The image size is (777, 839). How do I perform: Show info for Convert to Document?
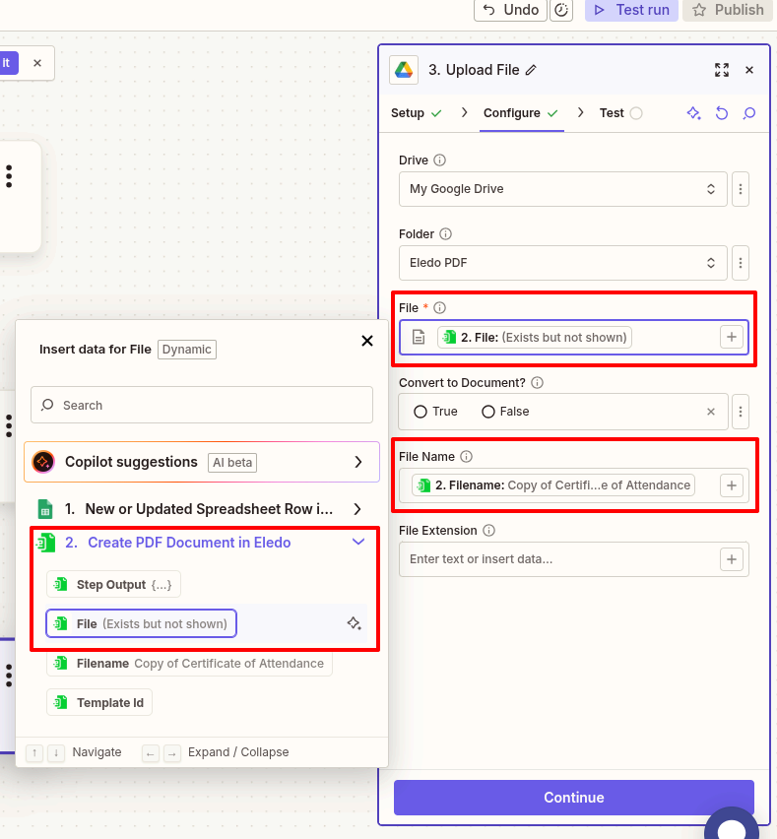click(x=538, y=383)
